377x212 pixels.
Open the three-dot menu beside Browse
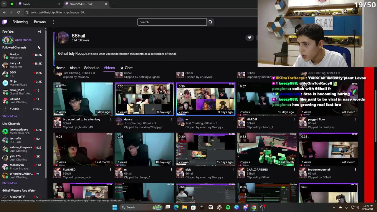(53, 22)
